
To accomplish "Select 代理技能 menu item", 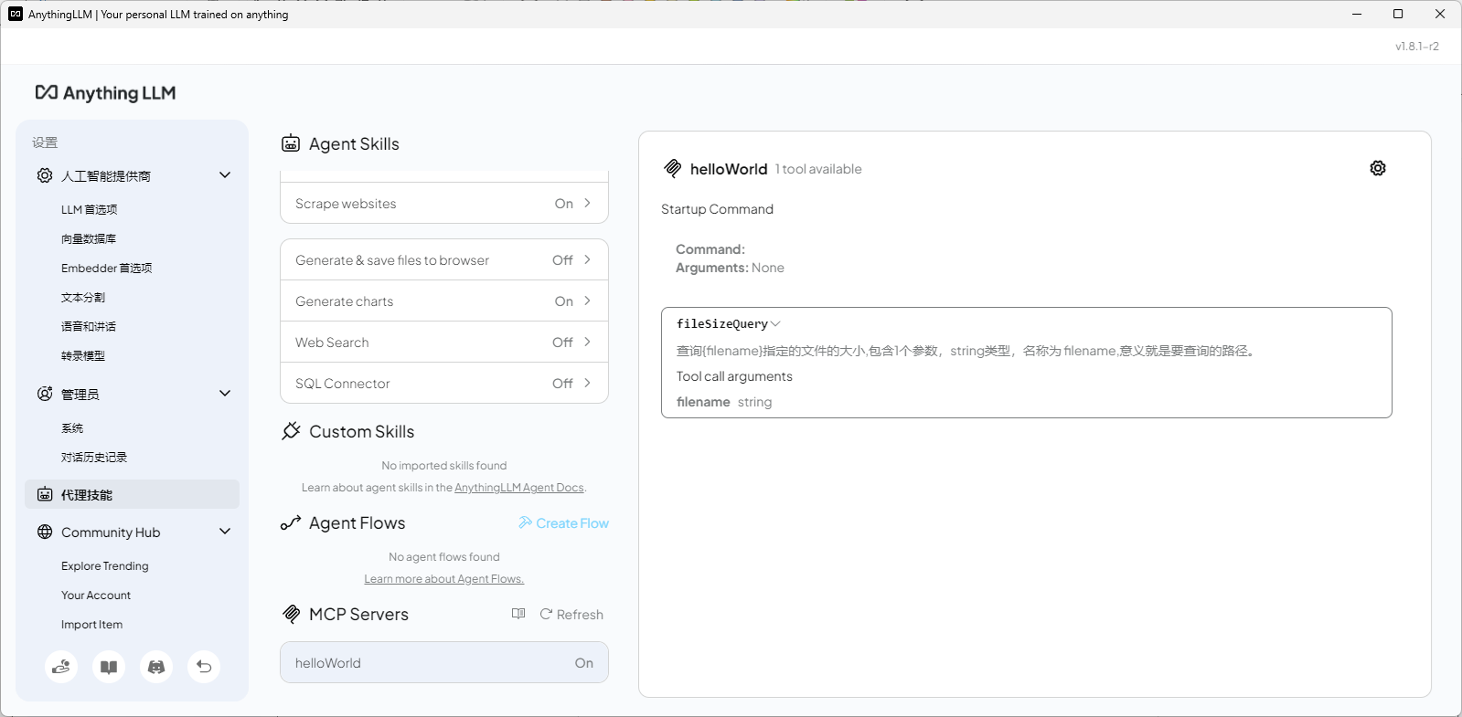I will 133,494.
